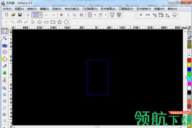Screen dimensions: 192x128
Task: Select the stepped path measurement icon
Action: (x=154, y=15)
